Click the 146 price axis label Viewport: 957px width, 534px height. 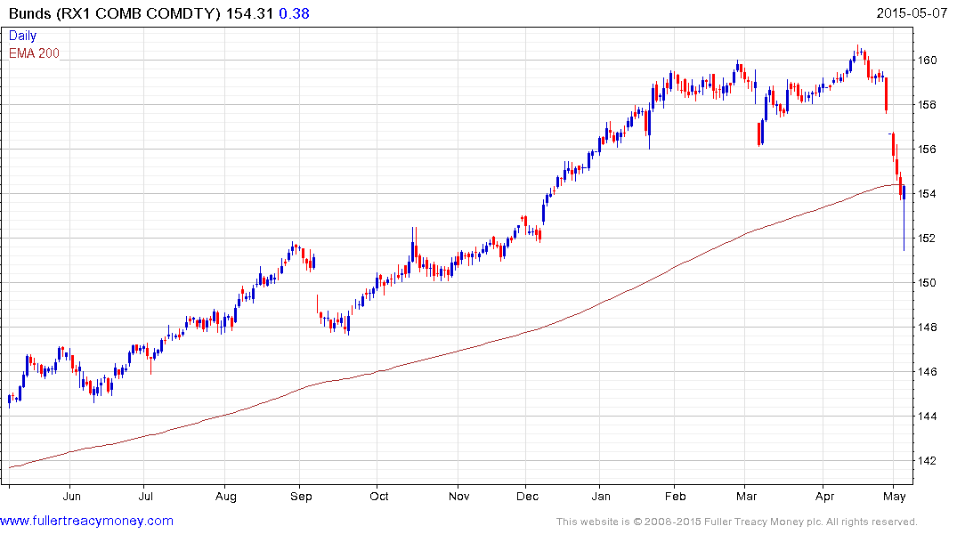point(928,372)
